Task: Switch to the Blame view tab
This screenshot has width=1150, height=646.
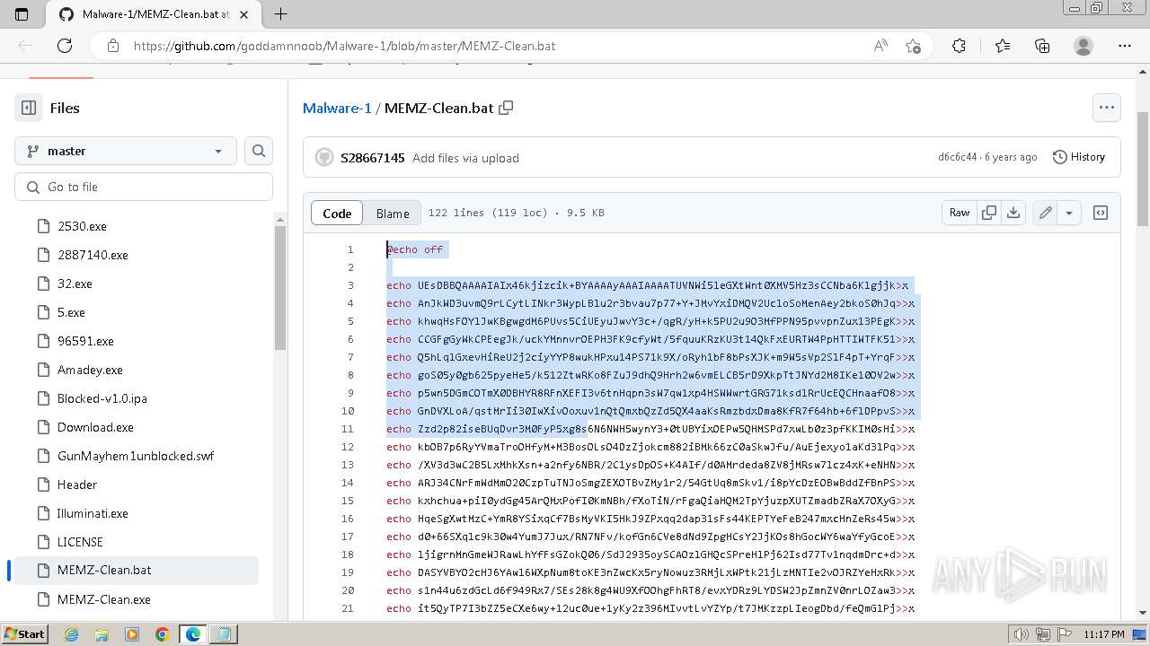Action: (393, 213)
